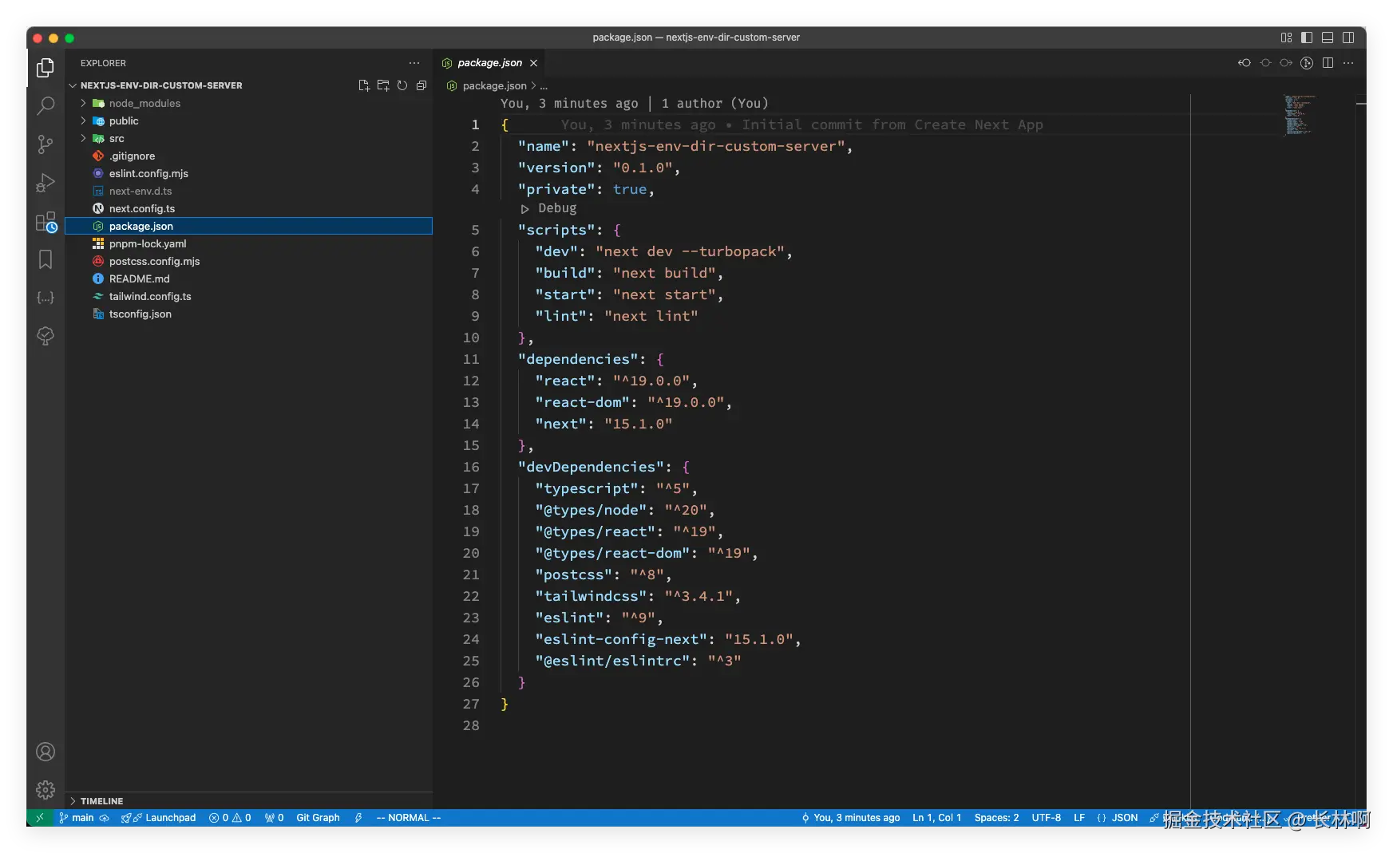This screenshot has height=853, width=1393.
Task: Expand the public folder
Action: 248,121
